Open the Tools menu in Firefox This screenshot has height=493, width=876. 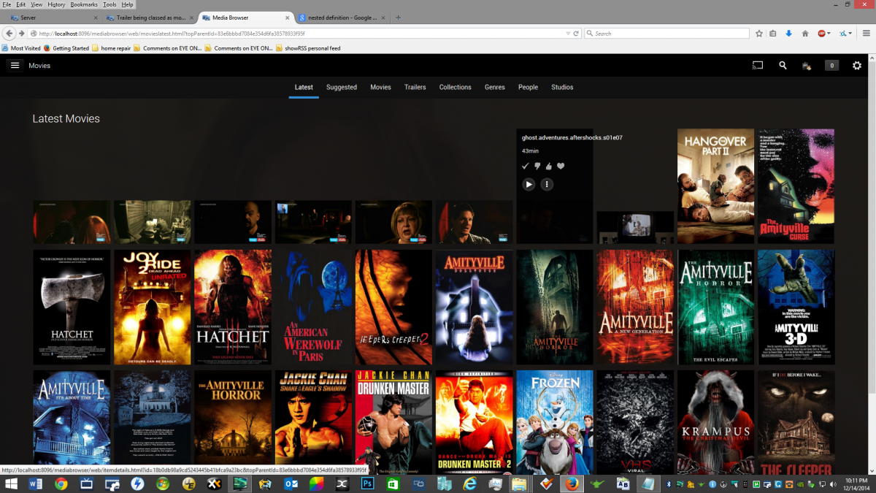point(109,4)
